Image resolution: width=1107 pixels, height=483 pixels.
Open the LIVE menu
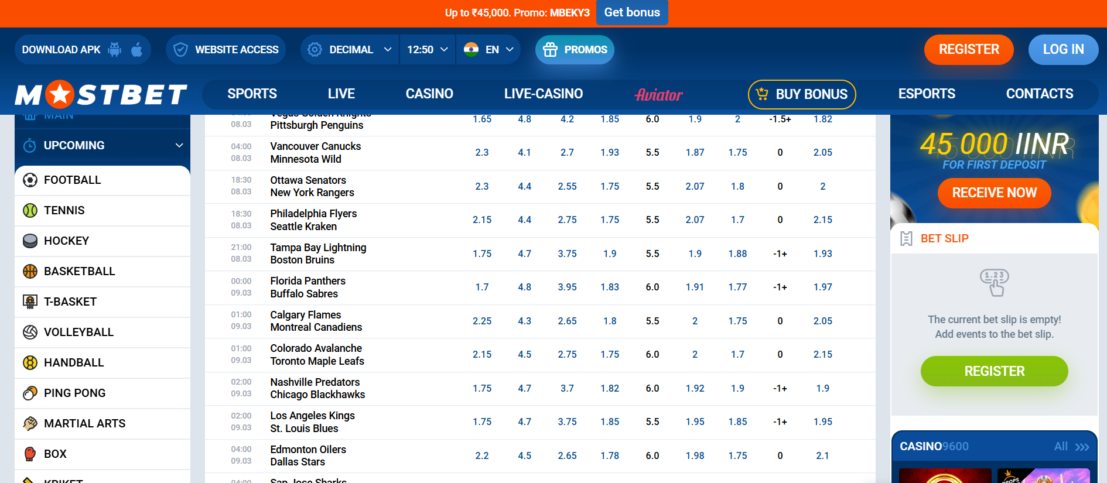coord(341,94)
